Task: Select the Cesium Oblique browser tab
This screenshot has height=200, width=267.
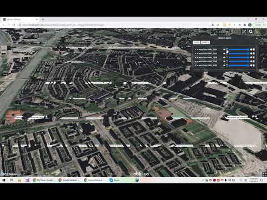Action: 21,19
